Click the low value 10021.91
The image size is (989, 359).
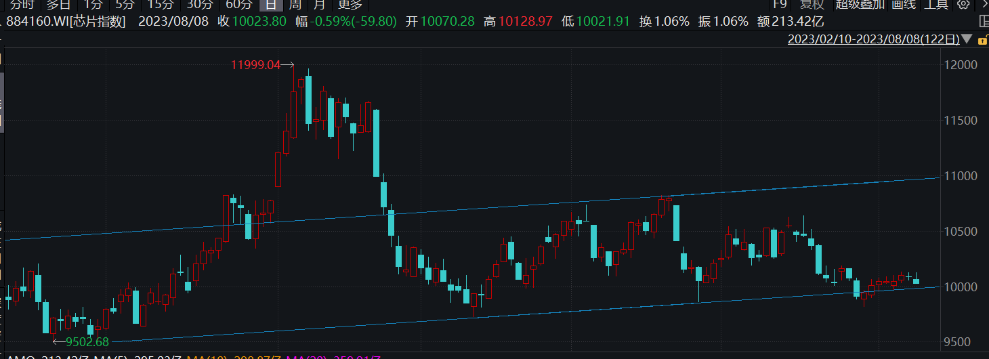tap(603, 21)
